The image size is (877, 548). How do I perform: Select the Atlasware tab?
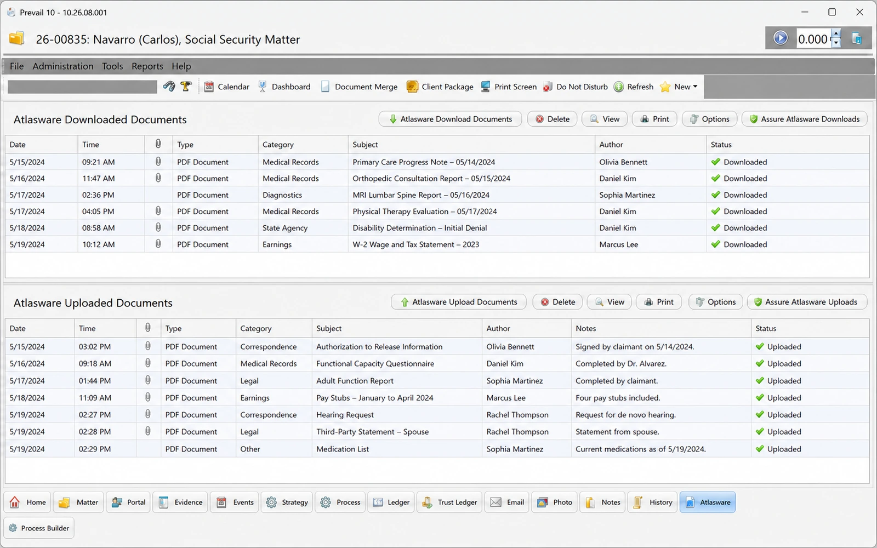pos(708,502)
